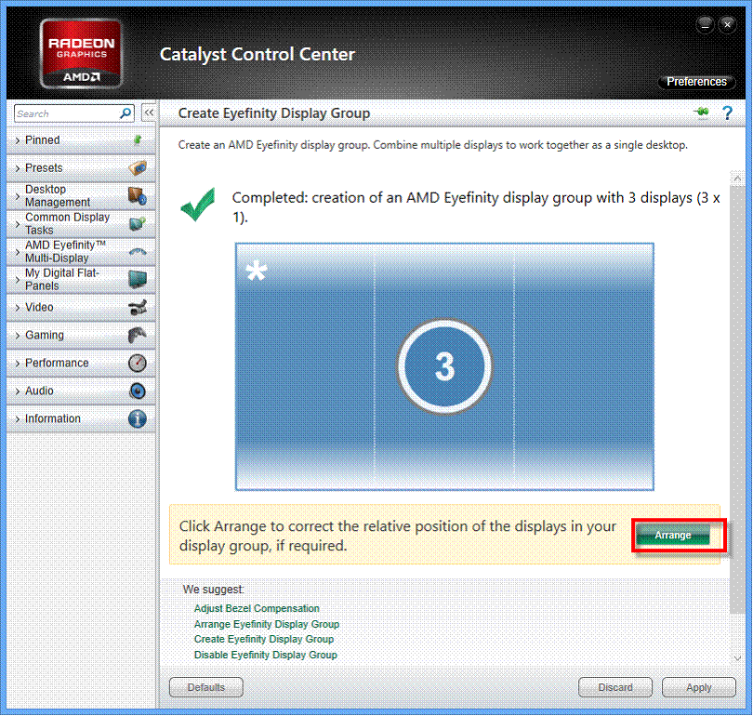753x716 pixels.
Task: Close the Catalyst Control Center window
Action: (x=728, y=24)
